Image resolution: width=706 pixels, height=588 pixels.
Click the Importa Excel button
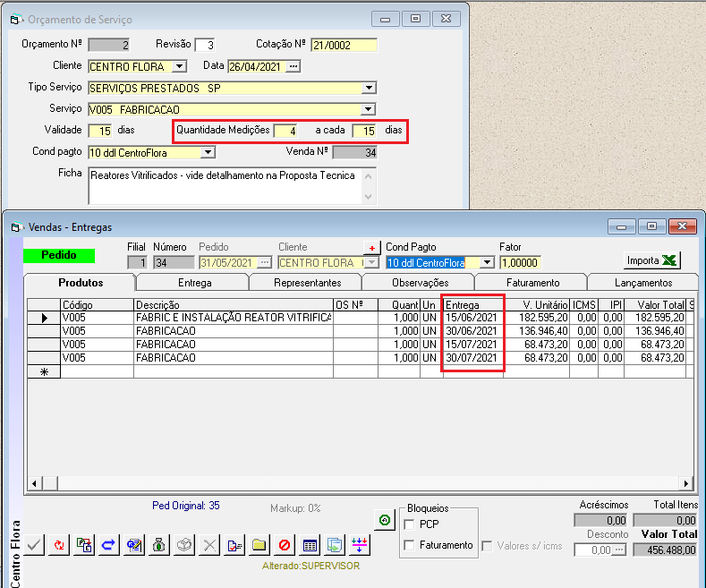coord(652,260)
